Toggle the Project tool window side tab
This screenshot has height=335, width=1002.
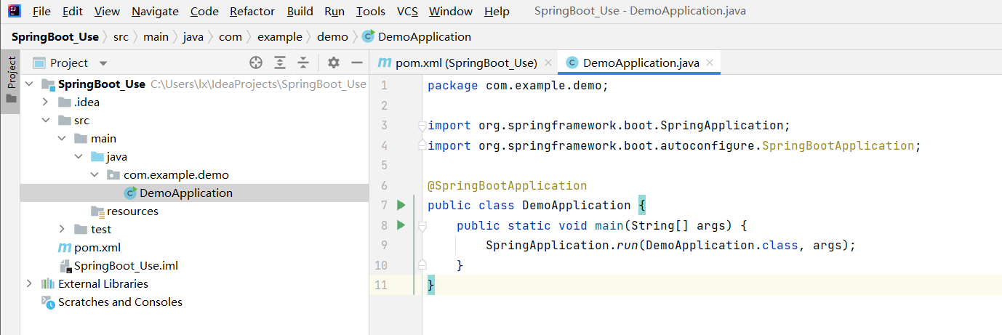[x=11, y=81]
